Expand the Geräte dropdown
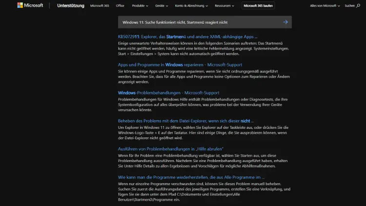This screenshot has height=206, width=366. (162, 5)
